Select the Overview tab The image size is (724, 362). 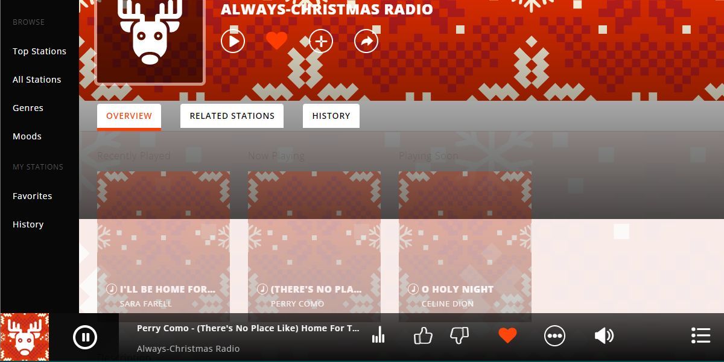click(x=129, y=116)
